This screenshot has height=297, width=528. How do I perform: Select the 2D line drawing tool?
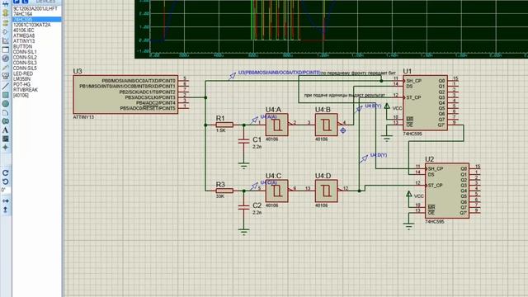coord(5,86)
